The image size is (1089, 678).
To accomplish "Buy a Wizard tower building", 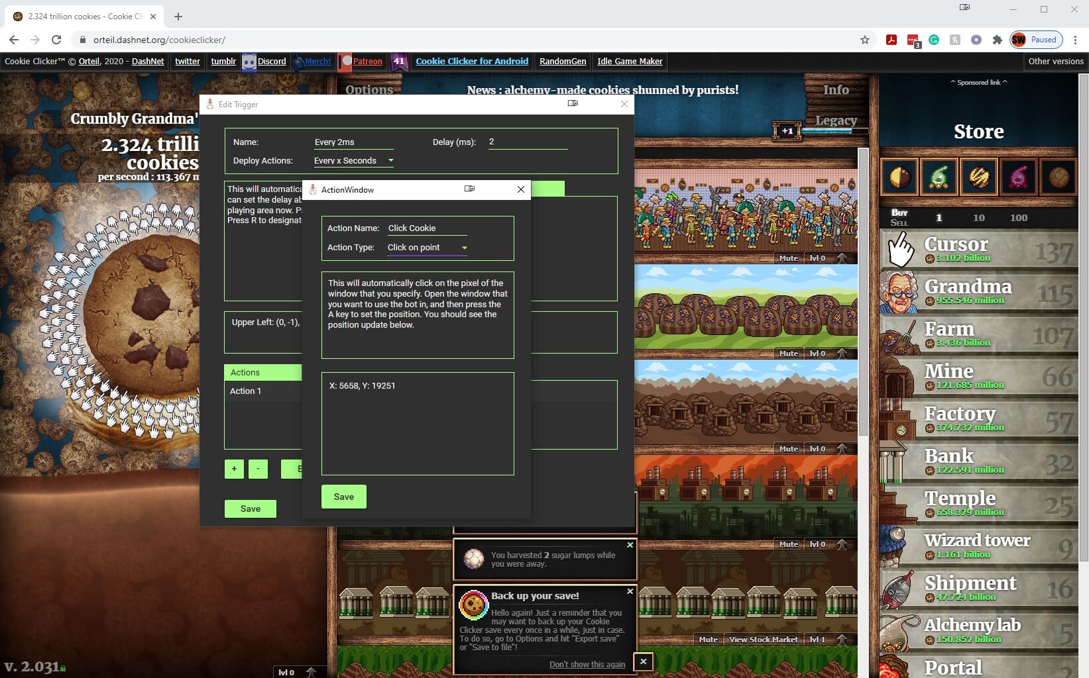I will [979, 546].
